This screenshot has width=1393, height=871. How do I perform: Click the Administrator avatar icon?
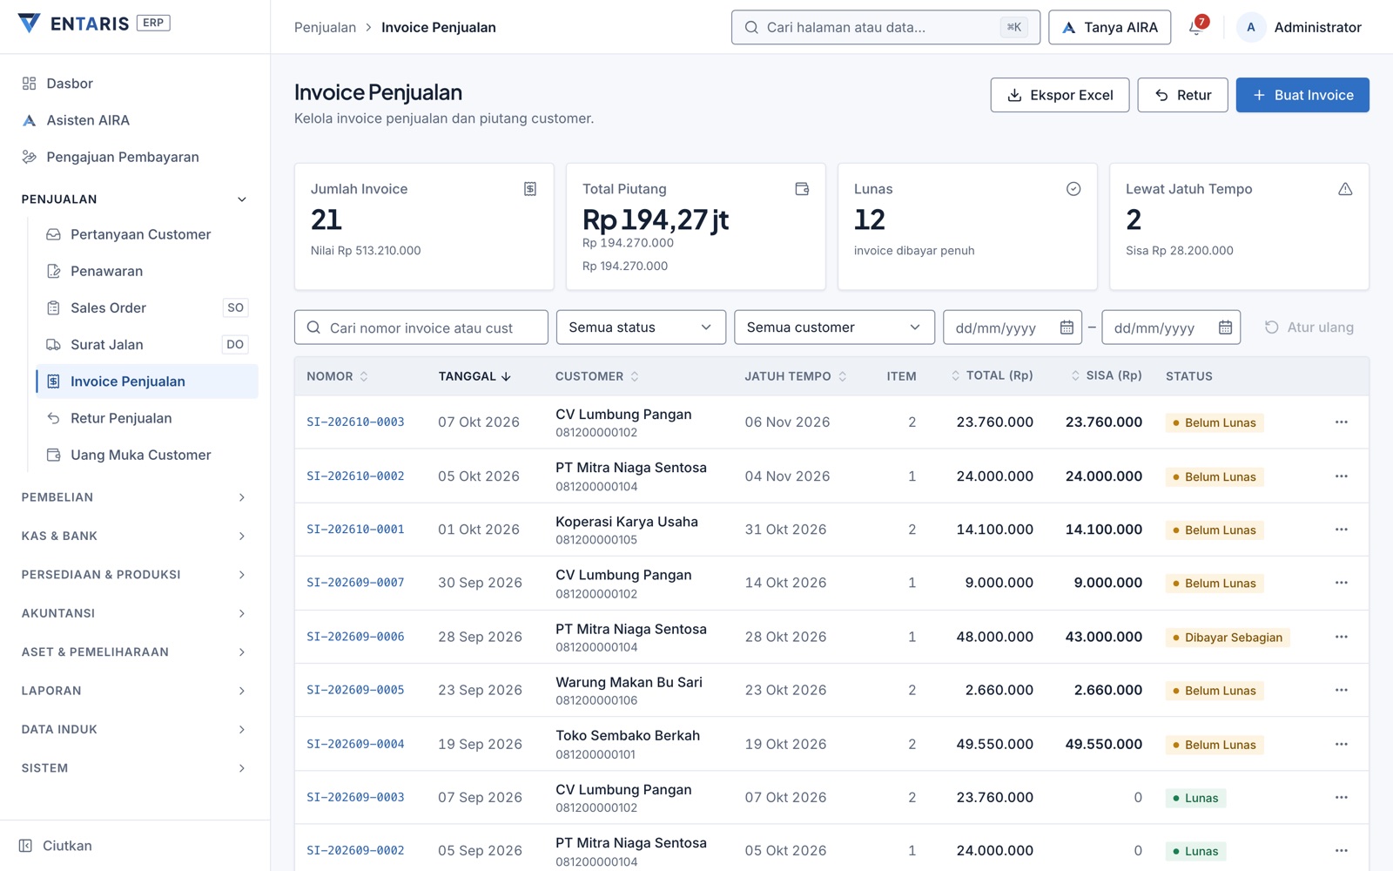click(1250, 27)
